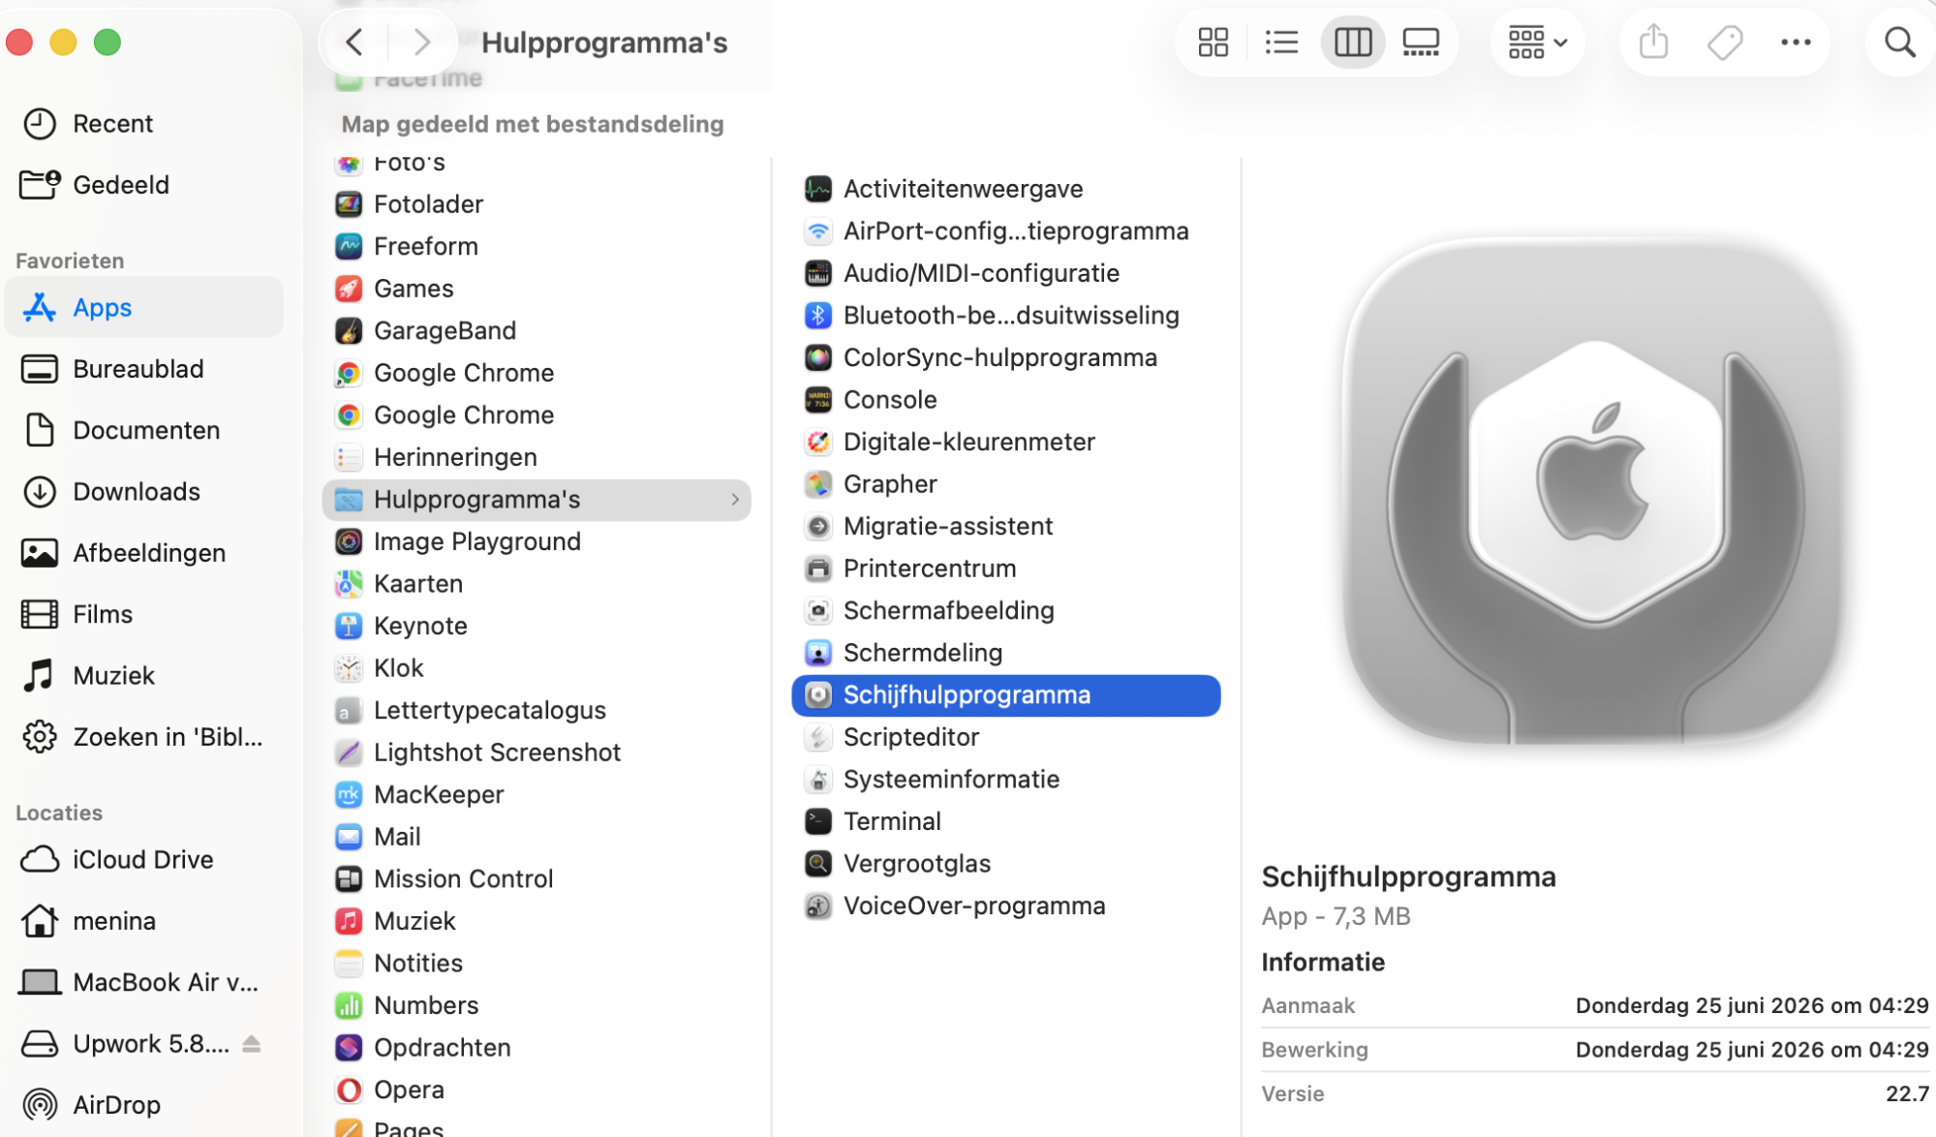The height and width of the screenshot is (1137, 1936).
Task: Open Downloads in the sidebar
Action: coord(145,491)
